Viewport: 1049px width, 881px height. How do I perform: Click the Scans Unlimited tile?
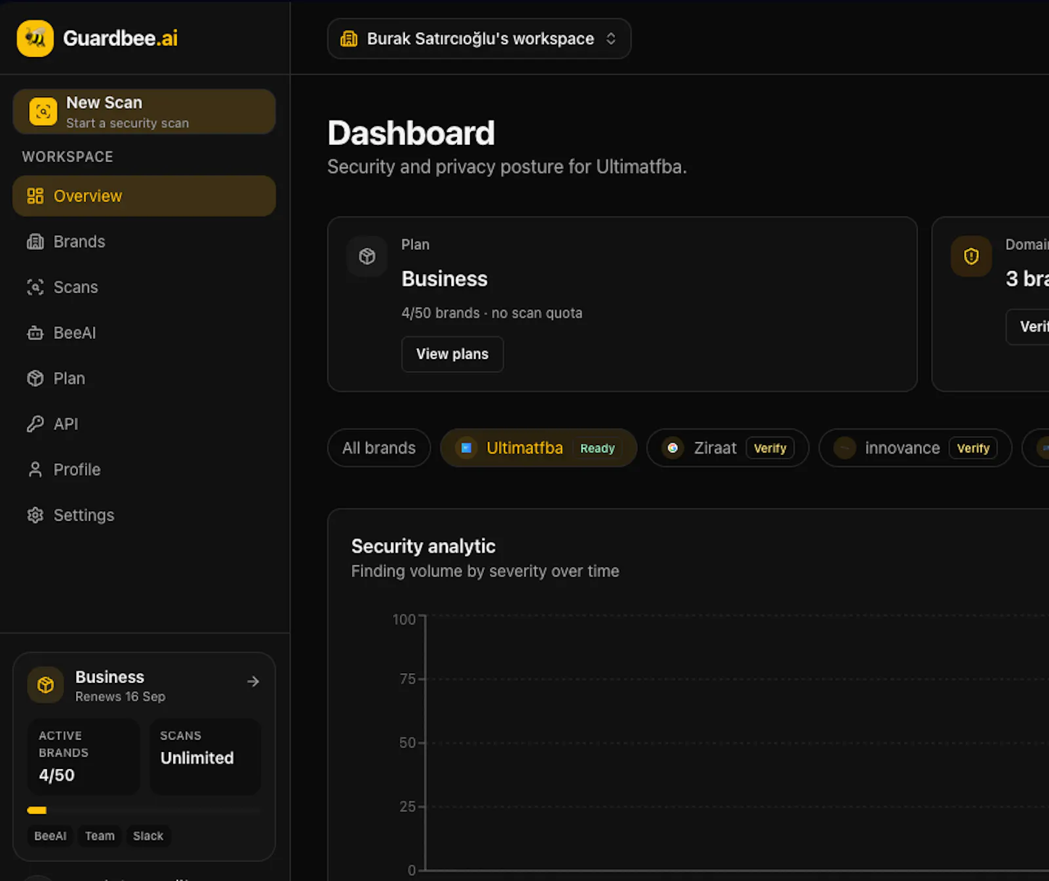[x=205, y=757]
